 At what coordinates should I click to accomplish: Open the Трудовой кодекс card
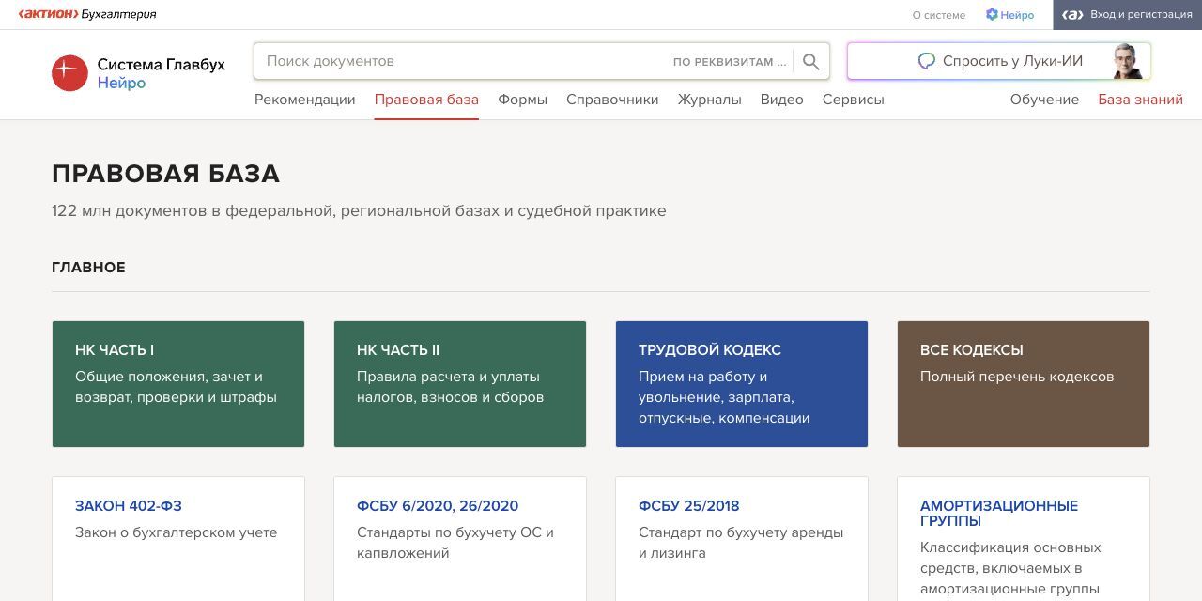click(x=742, y=384)
